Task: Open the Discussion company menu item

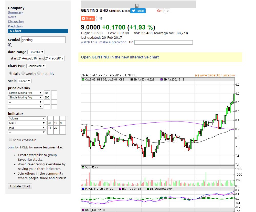Action: [x=16, y=22]
